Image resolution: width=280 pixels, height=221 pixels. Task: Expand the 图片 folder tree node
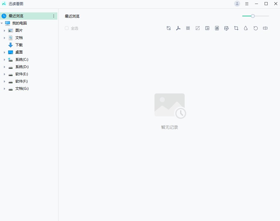click(x=5, y=31)
